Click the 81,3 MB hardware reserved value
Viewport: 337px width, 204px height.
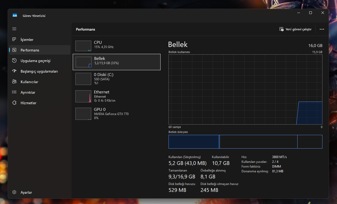[277, 171]
